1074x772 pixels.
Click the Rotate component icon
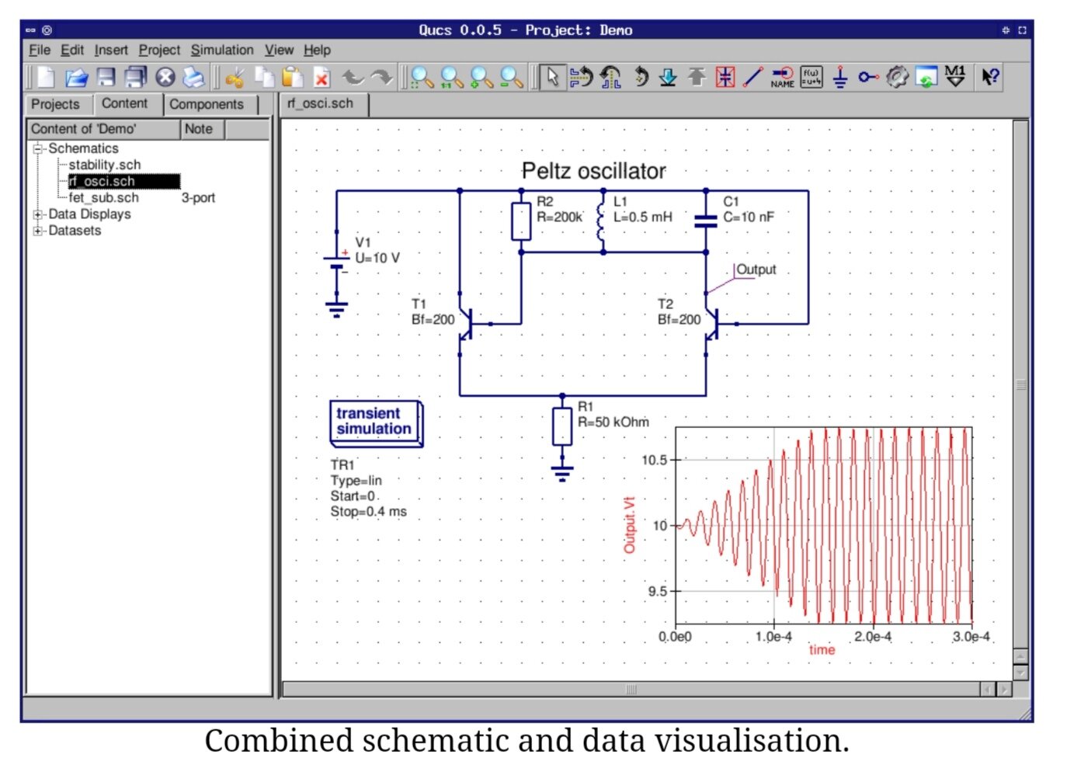point(641,77)
